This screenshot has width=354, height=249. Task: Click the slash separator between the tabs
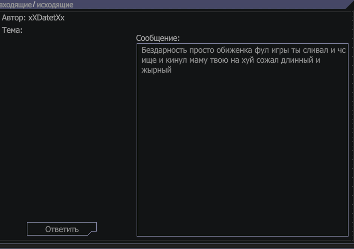point(34,4)
